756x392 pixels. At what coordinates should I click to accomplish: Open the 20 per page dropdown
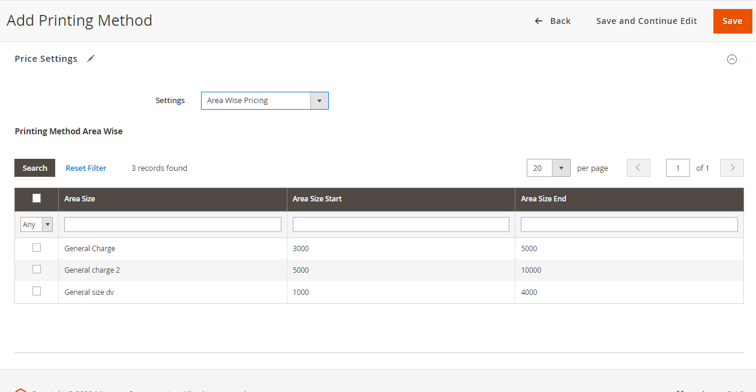point(548,168)
